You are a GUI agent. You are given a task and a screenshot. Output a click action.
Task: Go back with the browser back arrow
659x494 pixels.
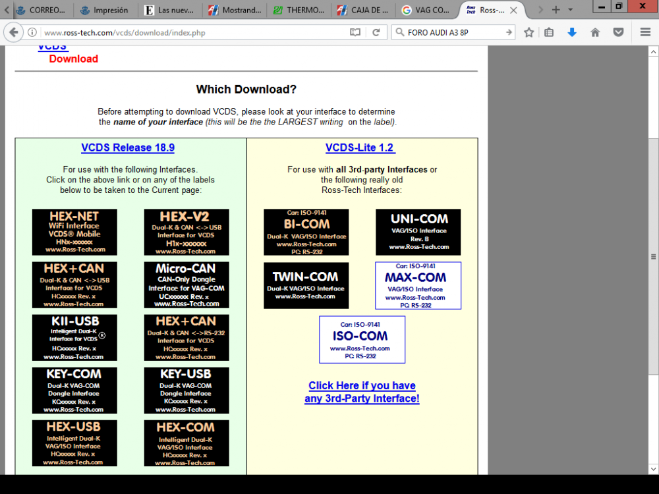[13, 32]
